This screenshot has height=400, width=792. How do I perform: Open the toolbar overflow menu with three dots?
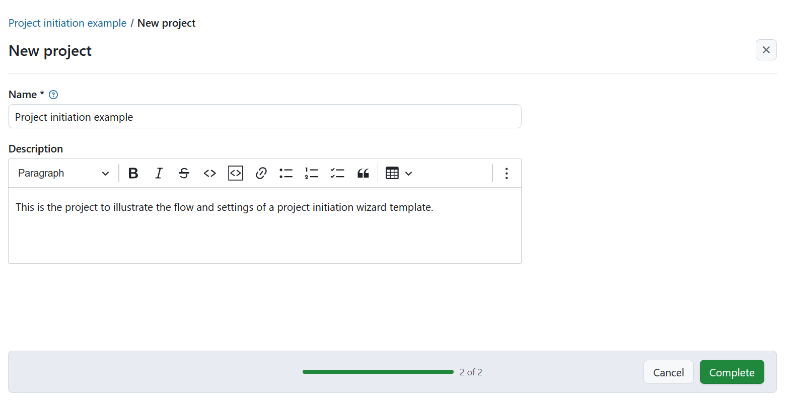click(x=507, y=173)
